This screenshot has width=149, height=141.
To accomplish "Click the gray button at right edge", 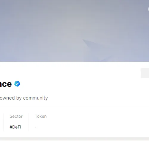I will pyautogui.click(x=145, y=73).
